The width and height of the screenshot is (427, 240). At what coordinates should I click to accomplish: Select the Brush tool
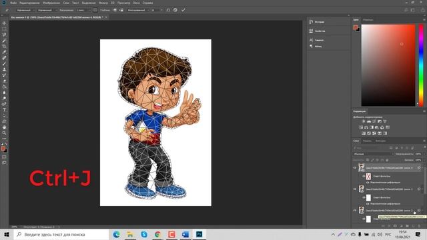coord(4,64)
